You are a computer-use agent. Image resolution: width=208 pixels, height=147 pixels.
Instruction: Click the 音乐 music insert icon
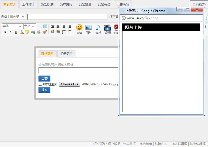98,29
